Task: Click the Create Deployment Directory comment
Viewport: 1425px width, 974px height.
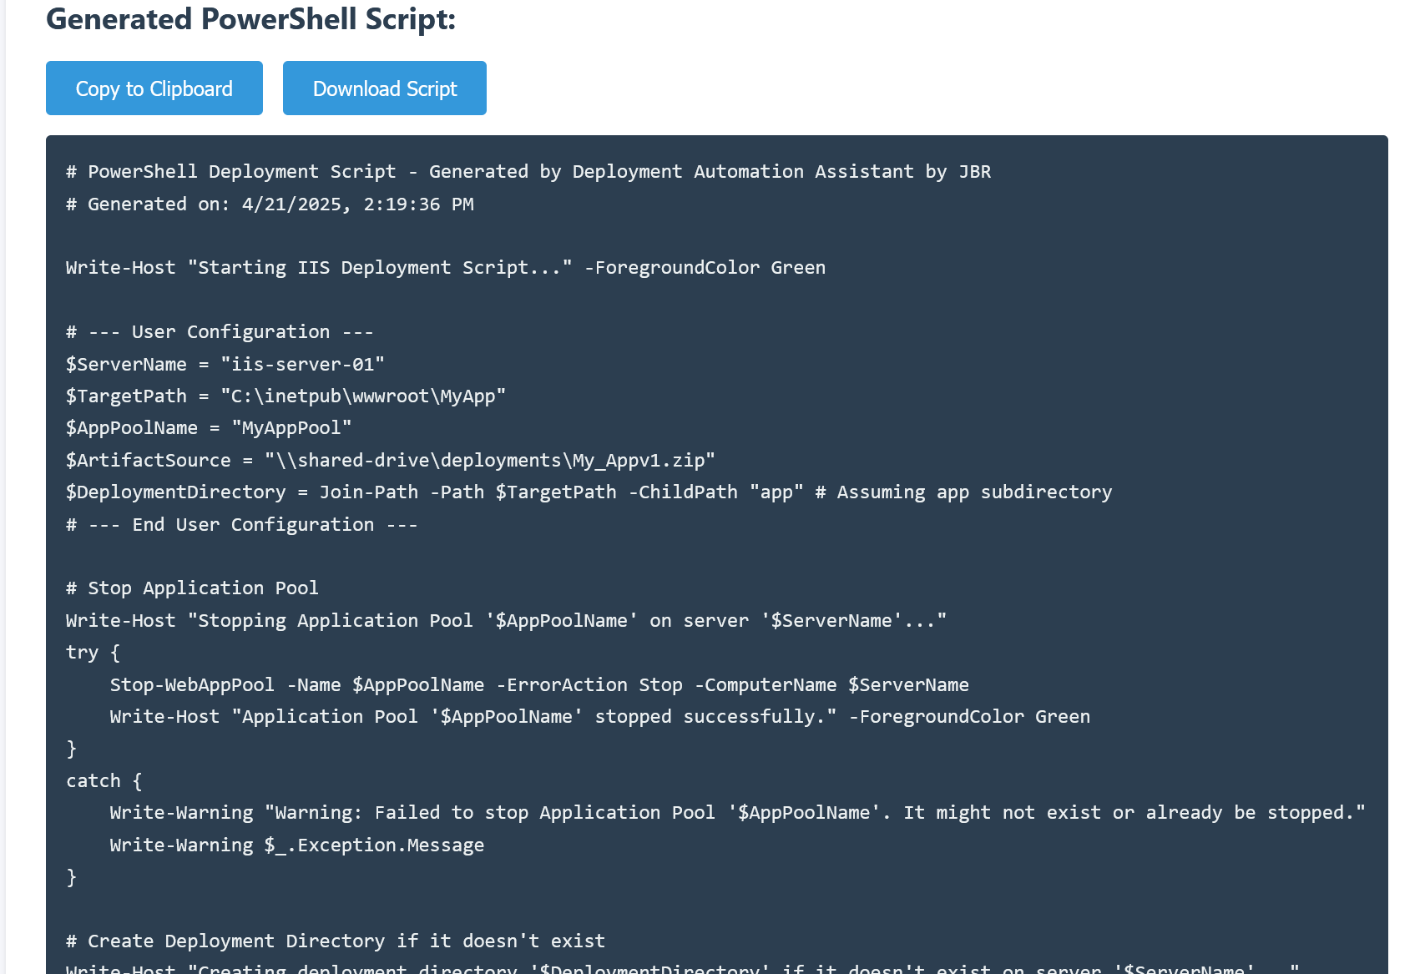Action: click(335, 941)
